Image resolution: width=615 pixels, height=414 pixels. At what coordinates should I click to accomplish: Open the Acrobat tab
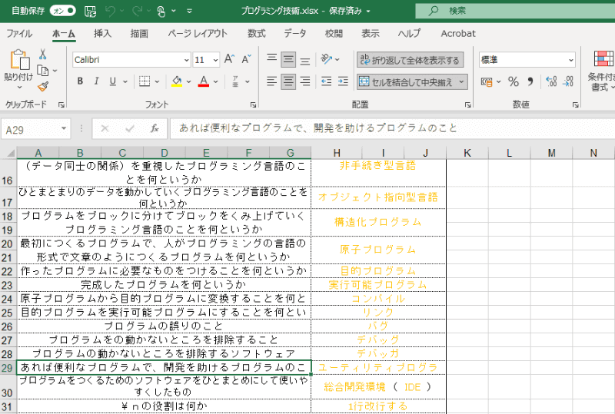pyautogui.click(x=457, y=33)
